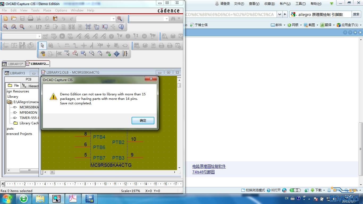This screenshot has width=363, height=204.
Task: Click the binoculars search icon
Action: pos(173,18)
